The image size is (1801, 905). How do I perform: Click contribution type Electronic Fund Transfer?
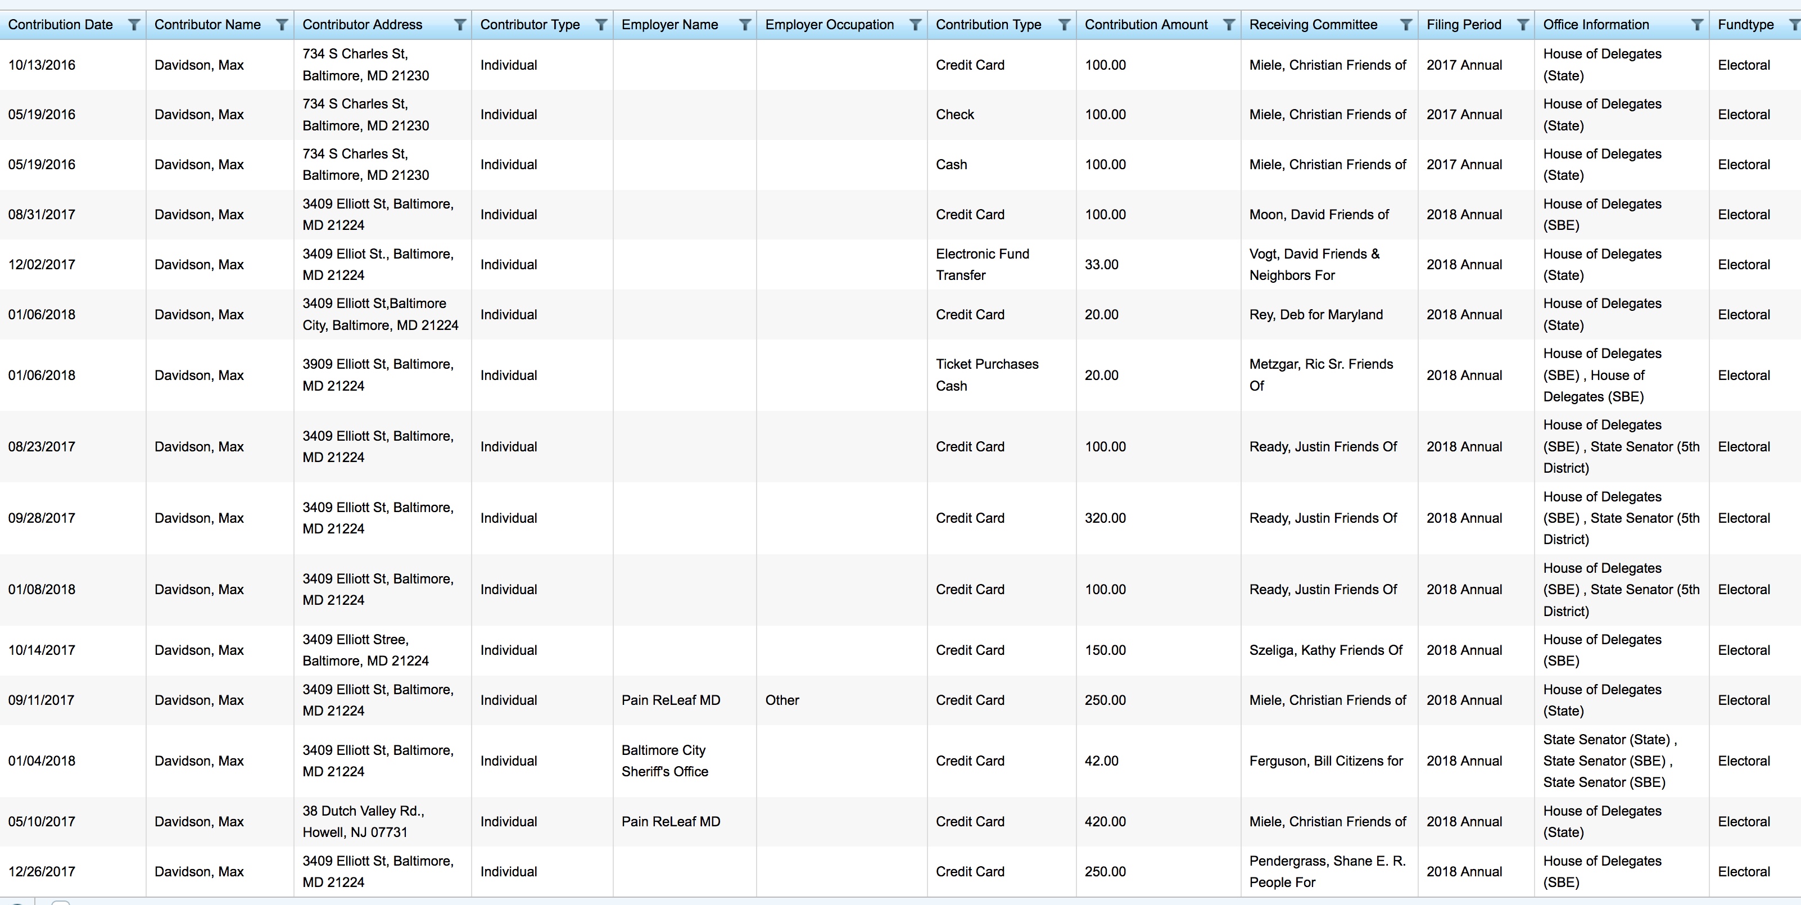click(x=983, y=264)
